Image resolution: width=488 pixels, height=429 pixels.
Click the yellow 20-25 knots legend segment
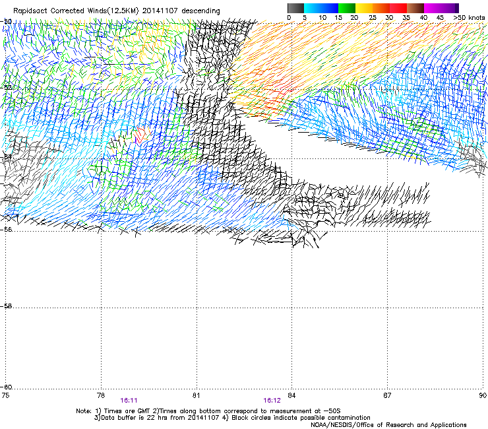coord(364,8)
